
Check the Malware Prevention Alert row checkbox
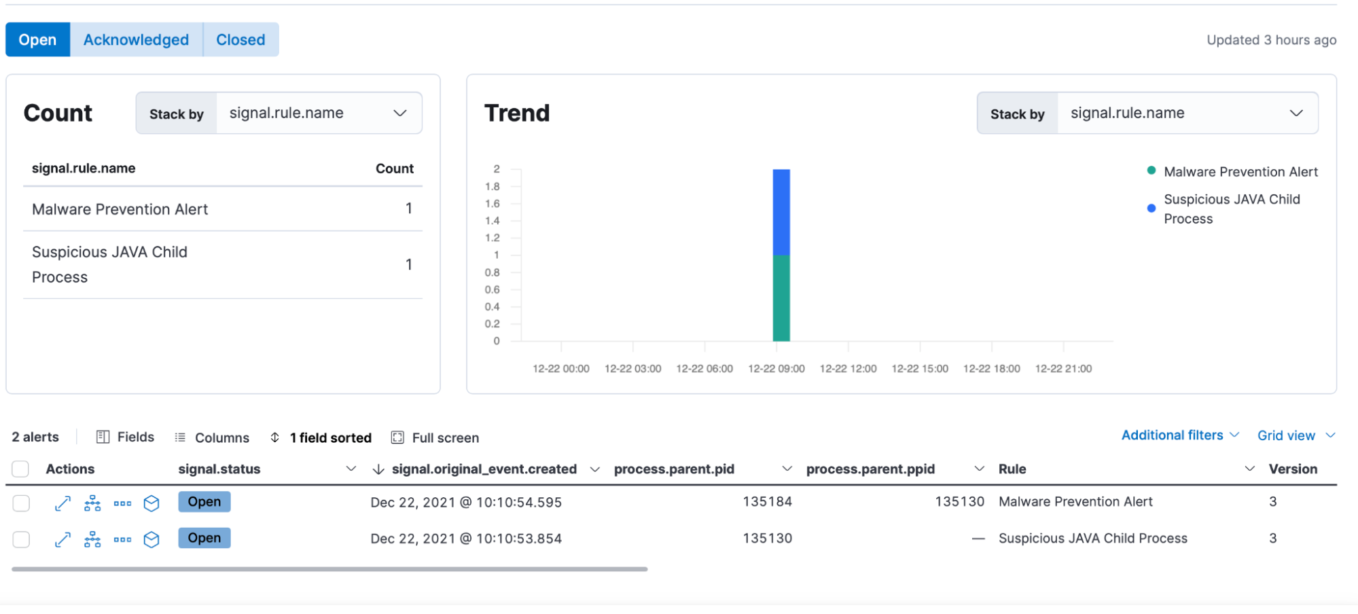21,503
